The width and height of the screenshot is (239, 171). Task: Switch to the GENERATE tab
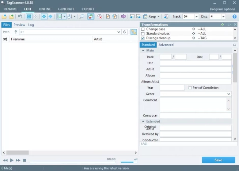(66, 9)
